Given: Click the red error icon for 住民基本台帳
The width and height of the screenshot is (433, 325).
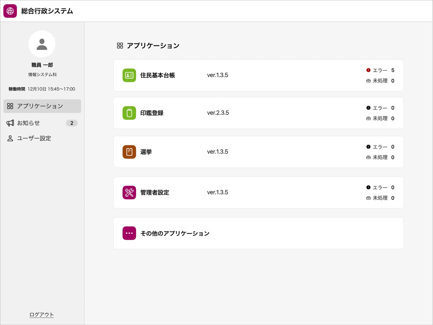Looking at the screenshot, I should click(368, 70).
